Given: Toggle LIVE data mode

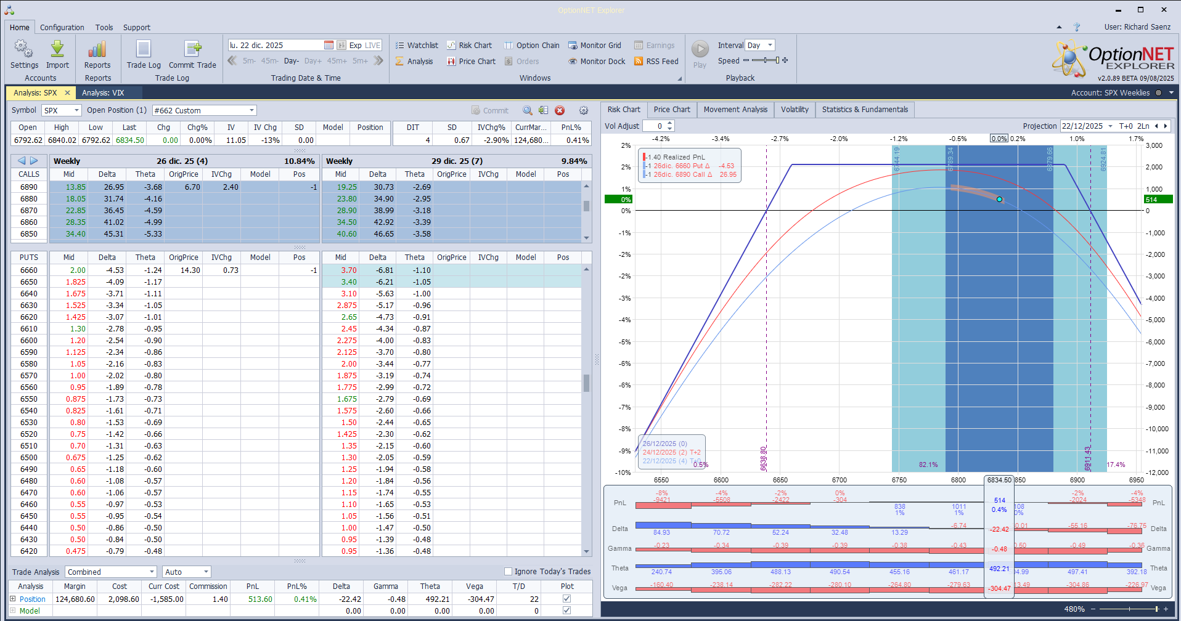Looking at the screenshot, I should click(373, 45).
